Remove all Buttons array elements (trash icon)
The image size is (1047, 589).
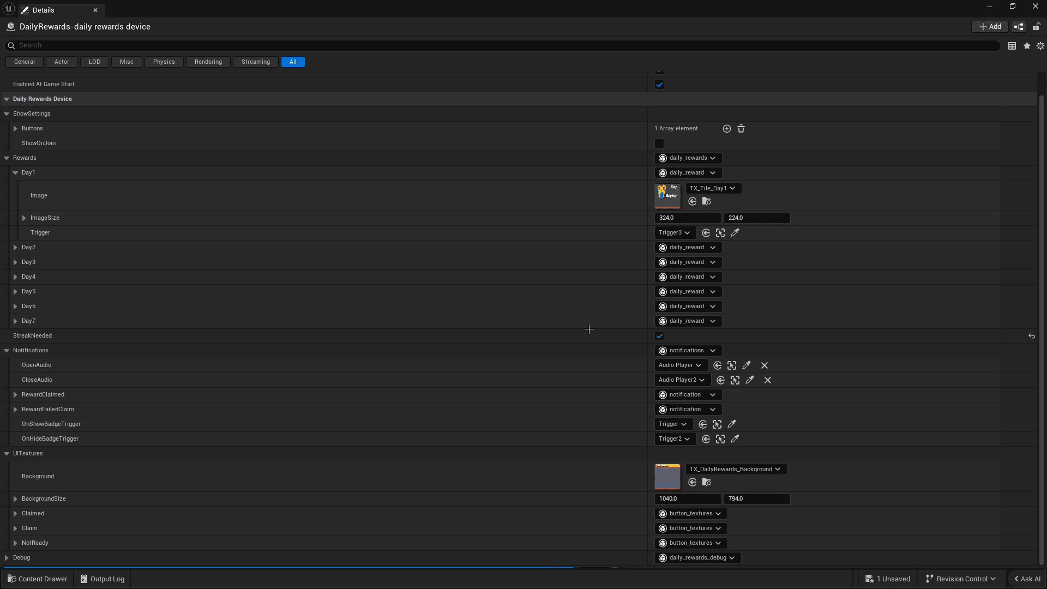pyautogui.click(x=741, y=129)
